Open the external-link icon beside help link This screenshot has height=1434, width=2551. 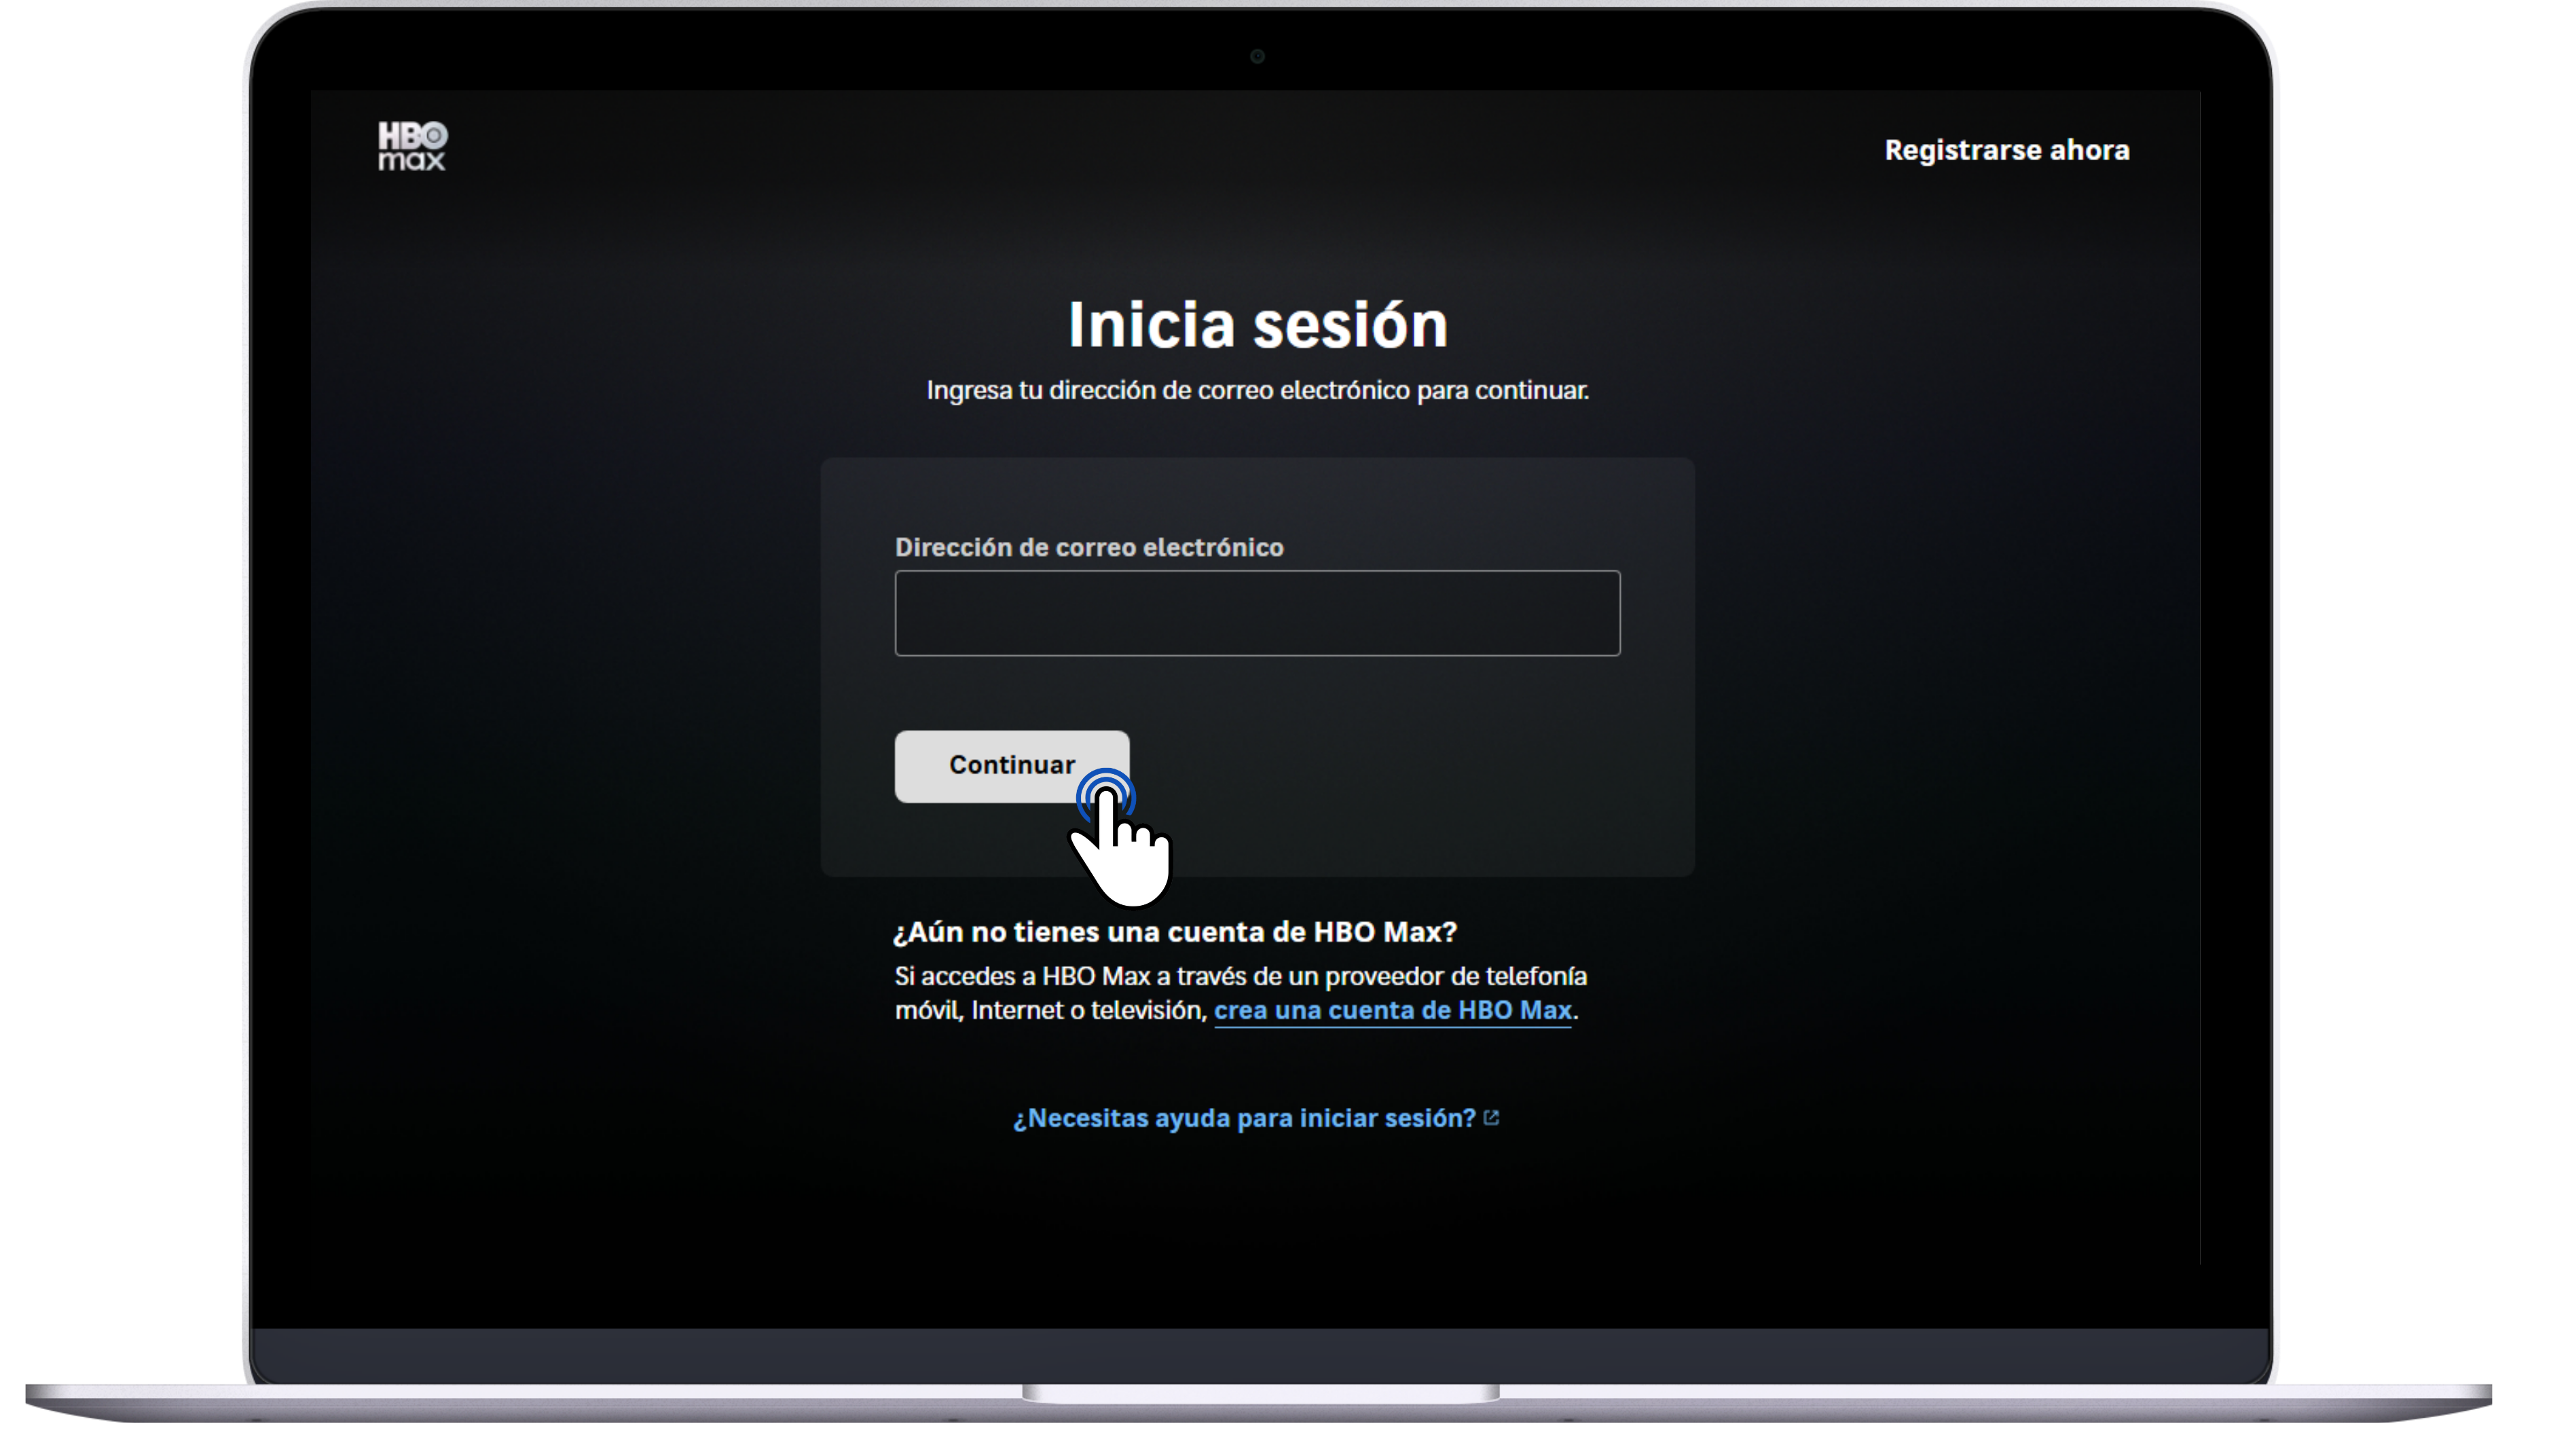(x=1491, y=1118)
